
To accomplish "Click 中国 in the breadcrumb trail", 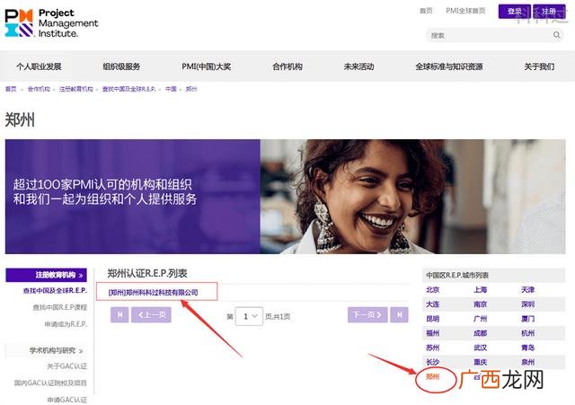I will click(x=171, y=89).
